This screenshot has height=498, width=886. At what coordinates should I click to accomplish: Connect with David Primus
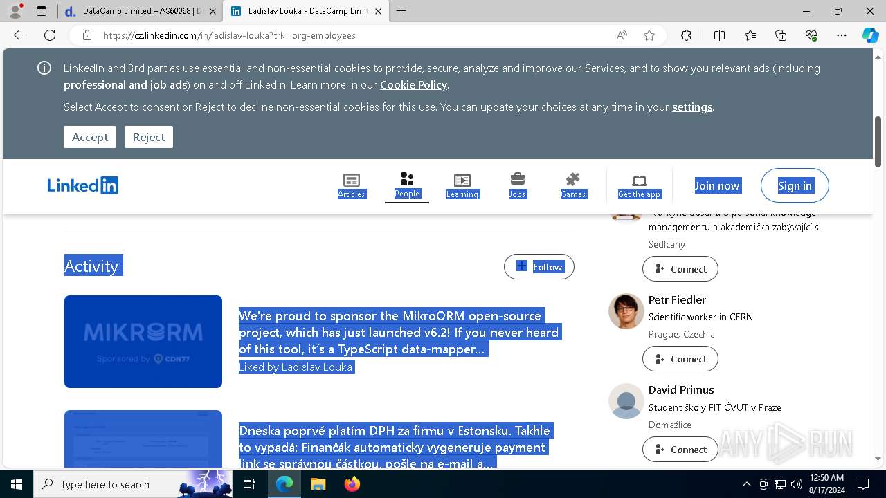point(680,450)
